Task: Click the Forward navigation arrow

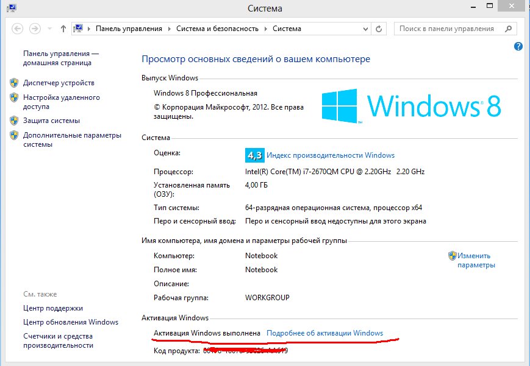Action: point(35,29)
